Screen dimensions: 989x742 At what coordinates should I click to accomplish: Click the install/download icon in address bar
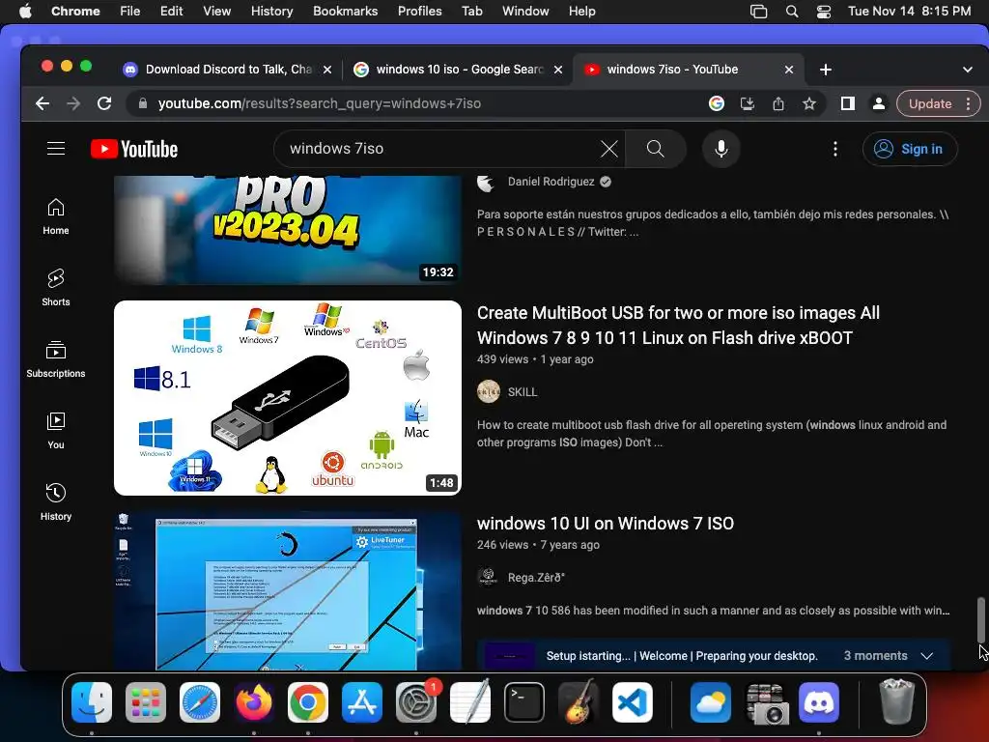tap(748, 103)
